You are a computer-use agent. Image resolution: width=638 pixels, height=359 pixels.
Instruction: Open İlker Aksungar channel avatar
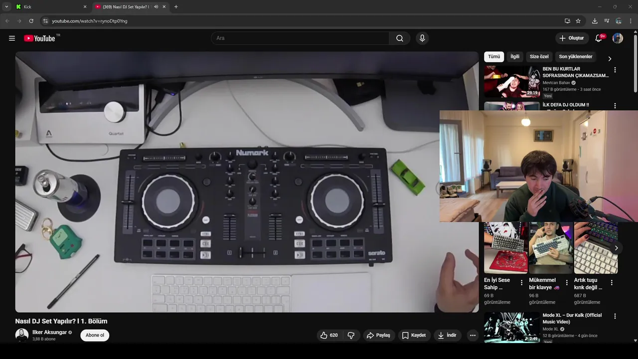point(21,335)
